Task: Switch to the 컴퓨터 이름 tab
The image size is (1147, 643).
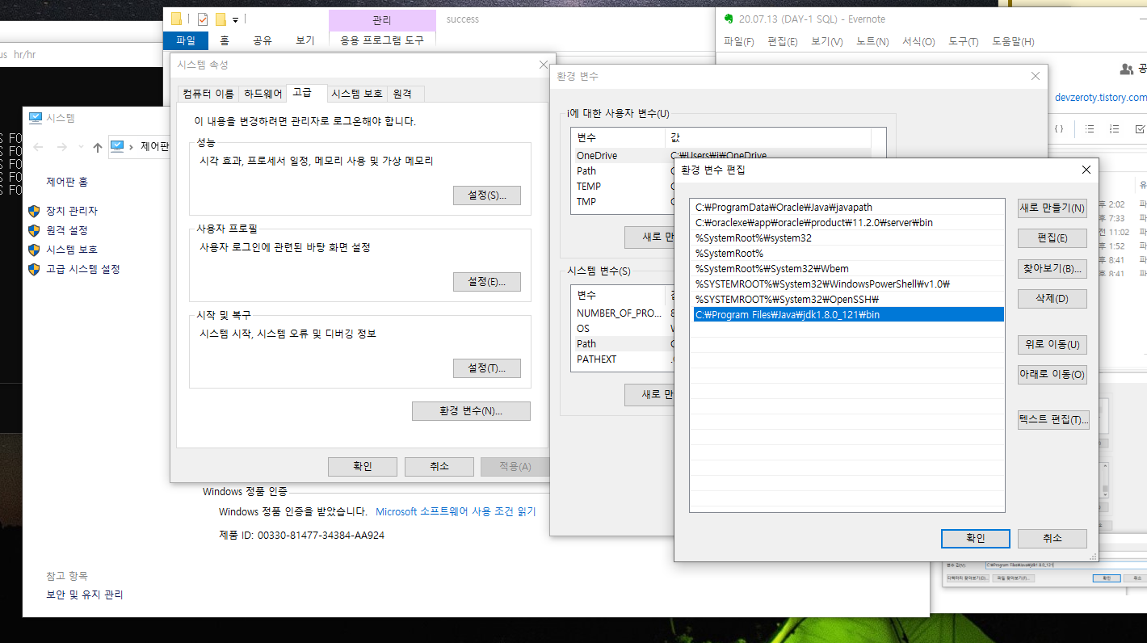Action: tap(208, 94)
